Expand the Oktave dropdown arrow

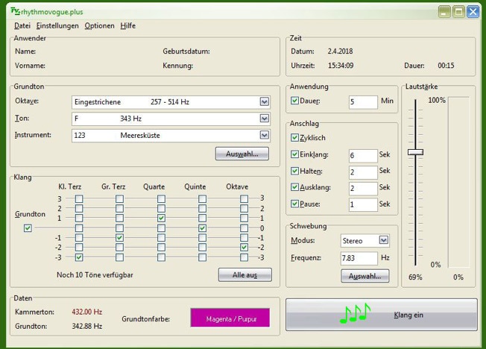pos(265,101)
